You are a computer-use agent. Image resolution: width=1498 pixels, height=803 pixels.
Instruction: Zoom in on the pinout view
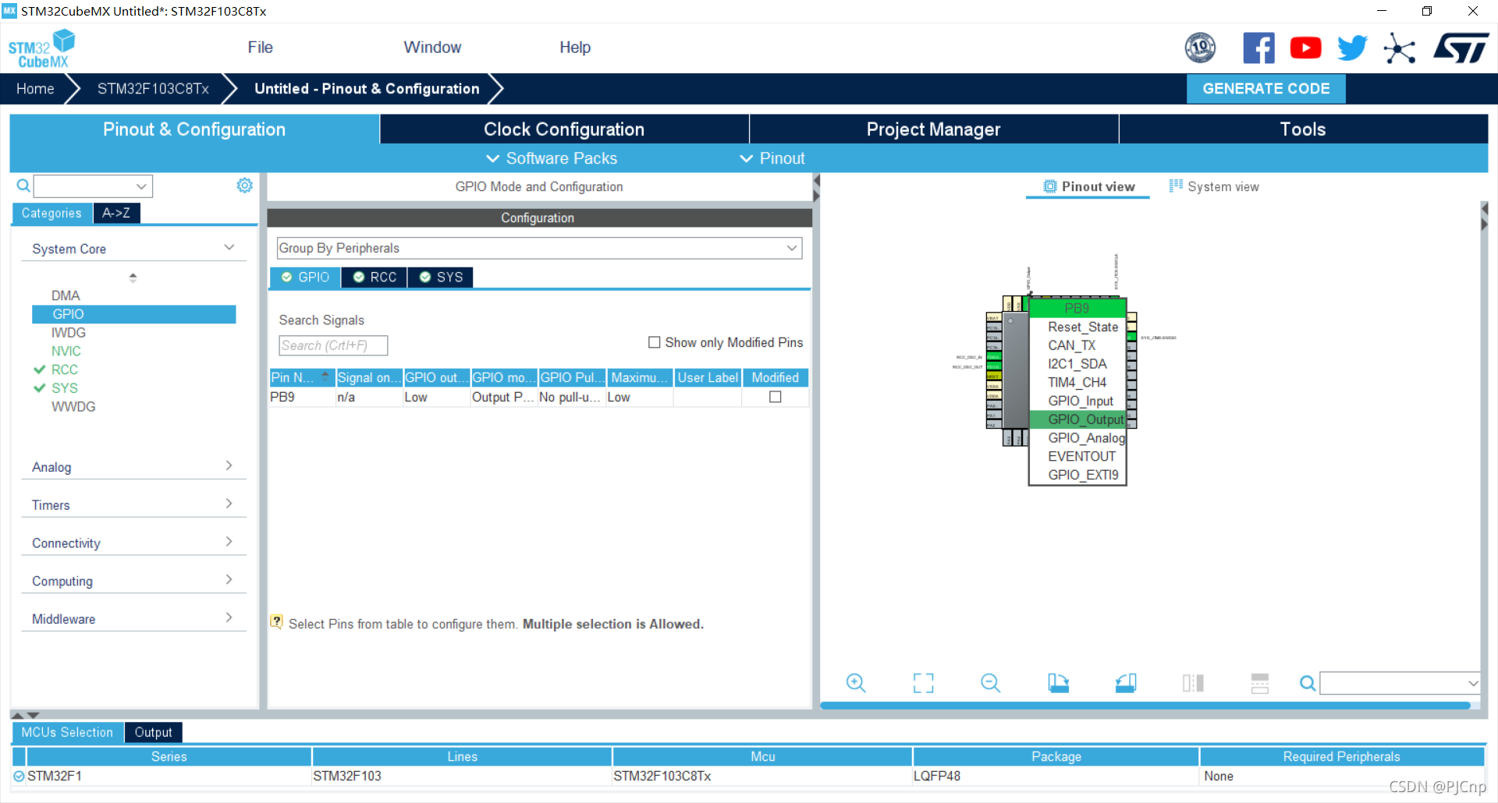coord(856,683)
